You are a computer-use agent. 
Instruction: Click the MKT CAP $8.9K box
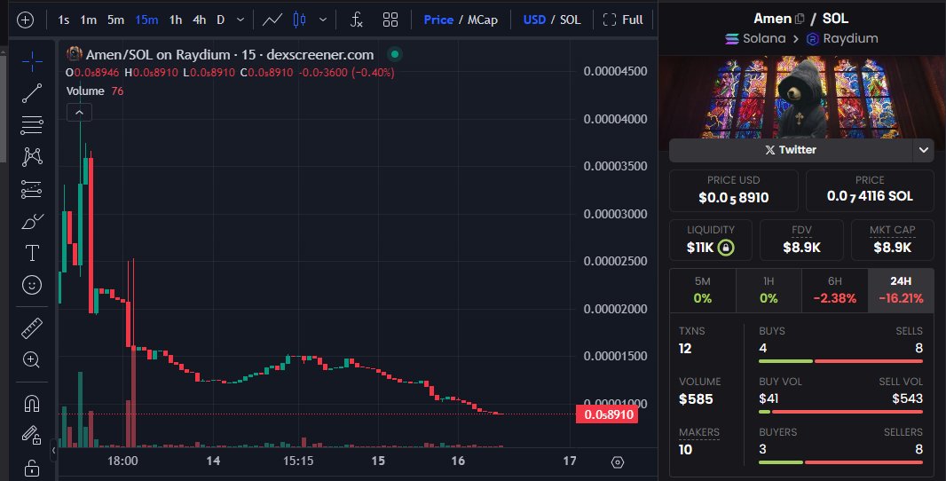(892, 240)
